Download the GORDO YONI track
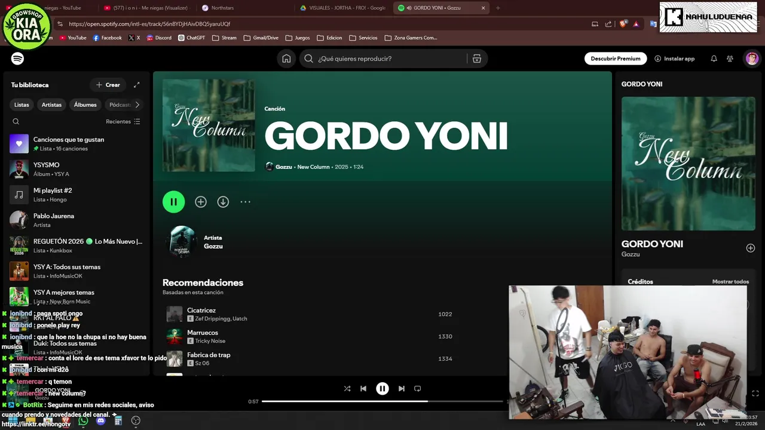 coord(223,202)
